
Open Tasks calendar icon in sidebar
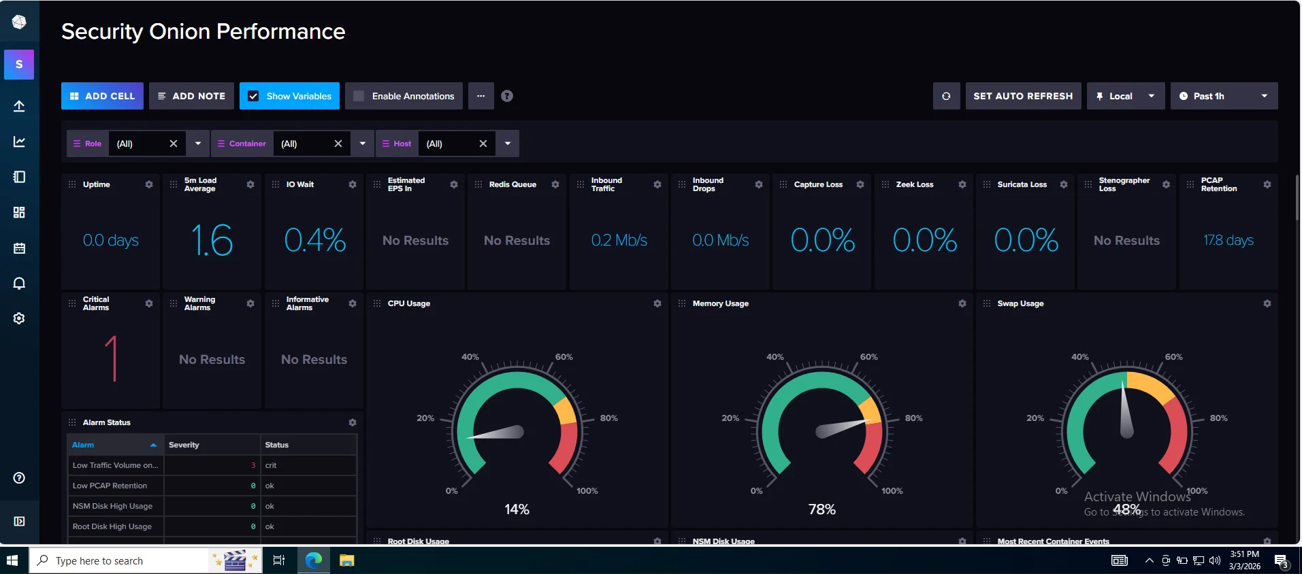point(19,248)
